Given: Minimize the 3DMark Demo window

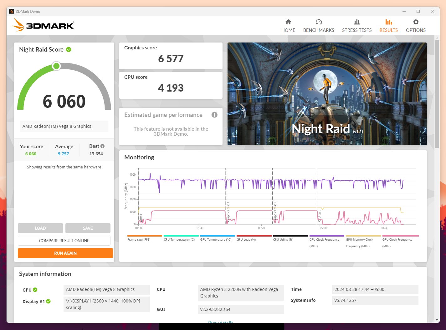Looking at the screenshot, I should pyautogui.click(x=404, y=11).
